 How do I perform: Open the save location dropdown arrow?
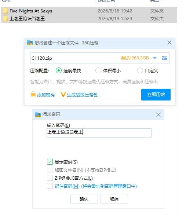pos(155,58)
